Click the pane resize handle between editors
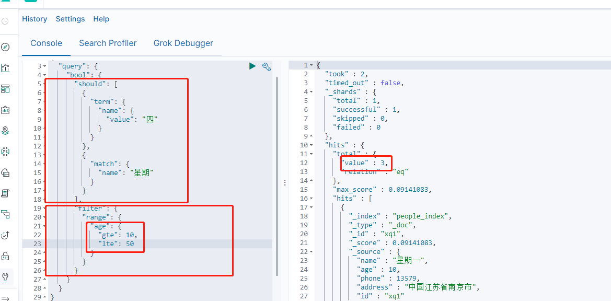 285,182
